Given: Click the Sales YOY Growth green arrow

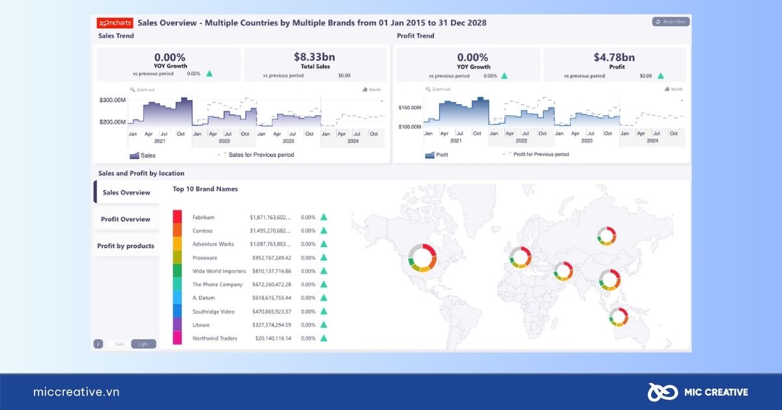Looking at the screenshot, I should [209, 74].
